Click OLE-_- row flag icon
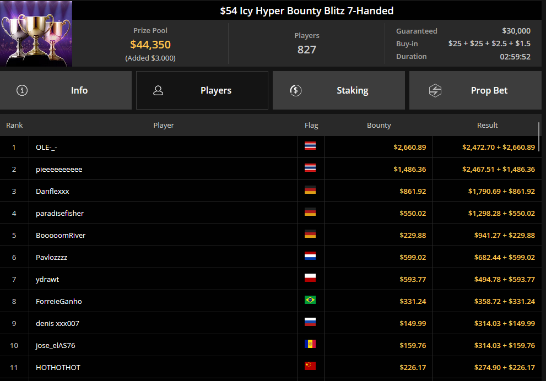 coord(310,146)
